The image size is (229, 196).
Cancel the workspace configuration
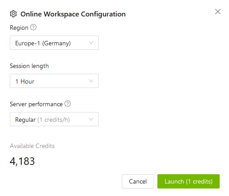coord(138,181)
